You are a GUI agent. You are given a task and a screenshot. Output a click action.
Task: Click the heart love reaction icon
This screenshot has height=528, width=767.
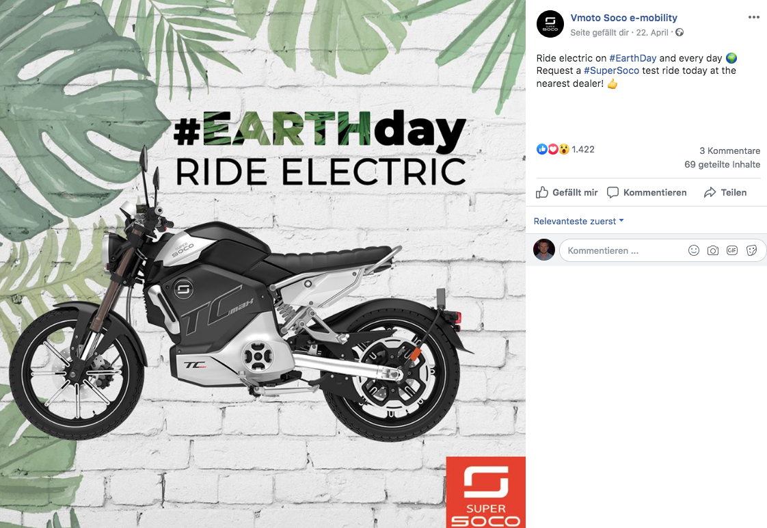coord(553,149)
